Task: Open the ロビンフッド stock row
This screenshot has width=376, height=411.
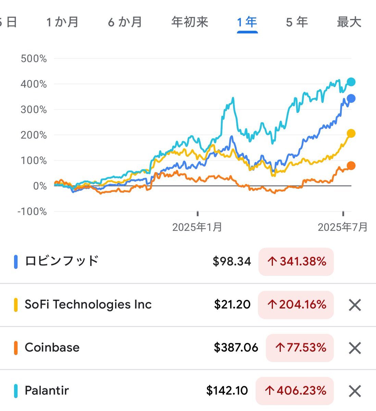Action: (188, 262)
